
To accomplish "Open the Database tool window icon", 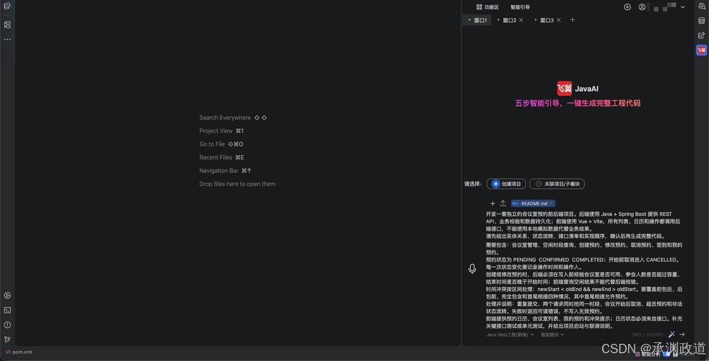I will click(x=702, y=21).
